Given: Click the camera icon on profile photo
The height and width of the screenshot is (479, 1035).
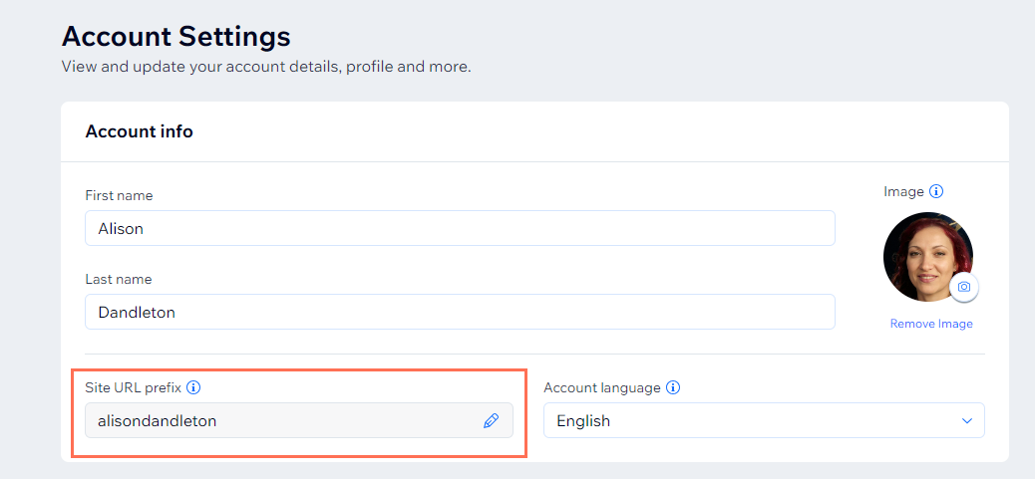Looking at the screenshot, I should (x=963, y=287).
